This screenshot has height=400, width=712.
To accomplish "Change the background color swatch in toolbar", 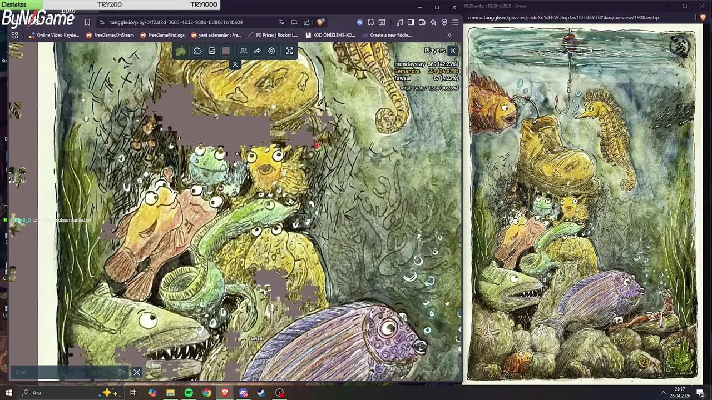I will click(x=226, y=51).
